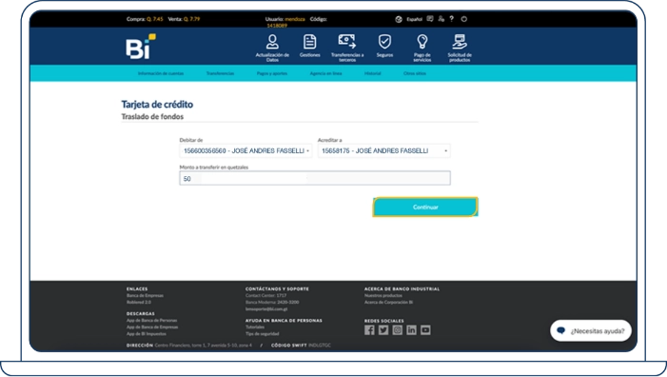The height and width of the screenshot is (377, 667).
Task: Open the Seguros shield icon
Action: [384, 42]
